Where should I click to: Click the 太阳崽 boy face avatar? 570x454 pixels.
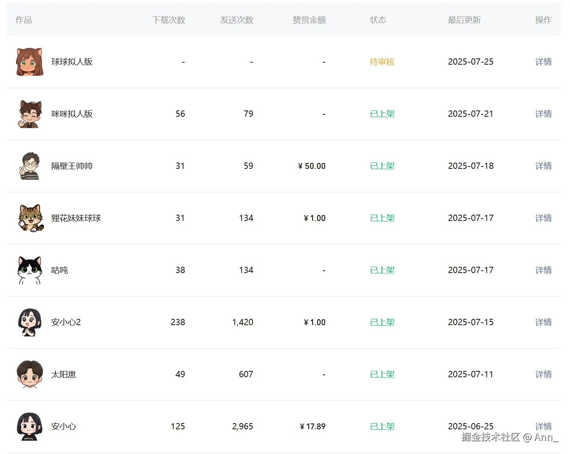coord(30,374)
